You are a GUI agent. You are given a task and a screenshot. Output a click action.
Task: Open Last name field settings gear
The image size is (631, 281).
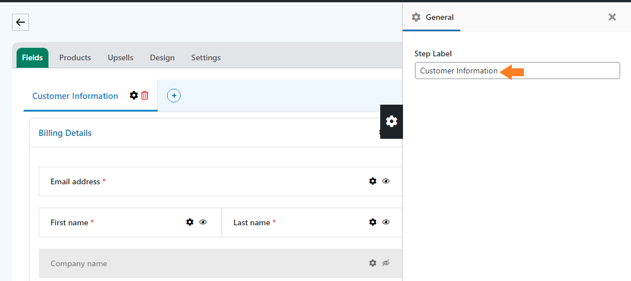click(373, 222)
